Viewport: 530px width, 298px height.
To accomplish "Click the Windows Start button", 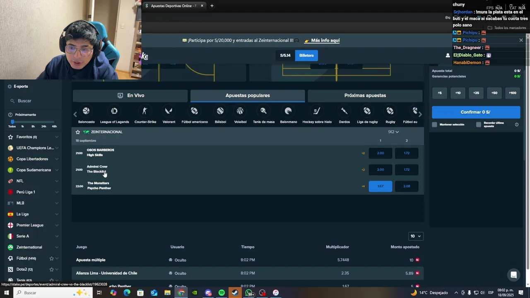I will tap(7, 293).
